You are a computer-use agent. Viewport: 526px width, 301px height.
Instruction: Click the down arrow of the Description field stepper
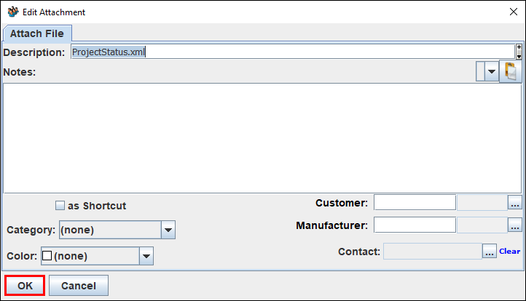pyautogui.click(x=519, y=55)
